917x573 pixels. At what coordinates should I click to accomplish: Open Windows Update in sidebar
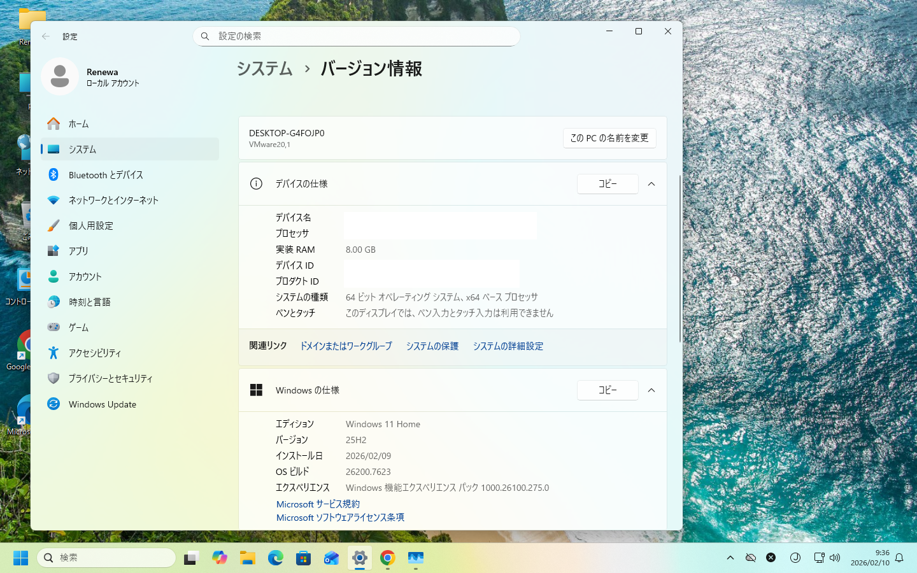click(102, 404)
